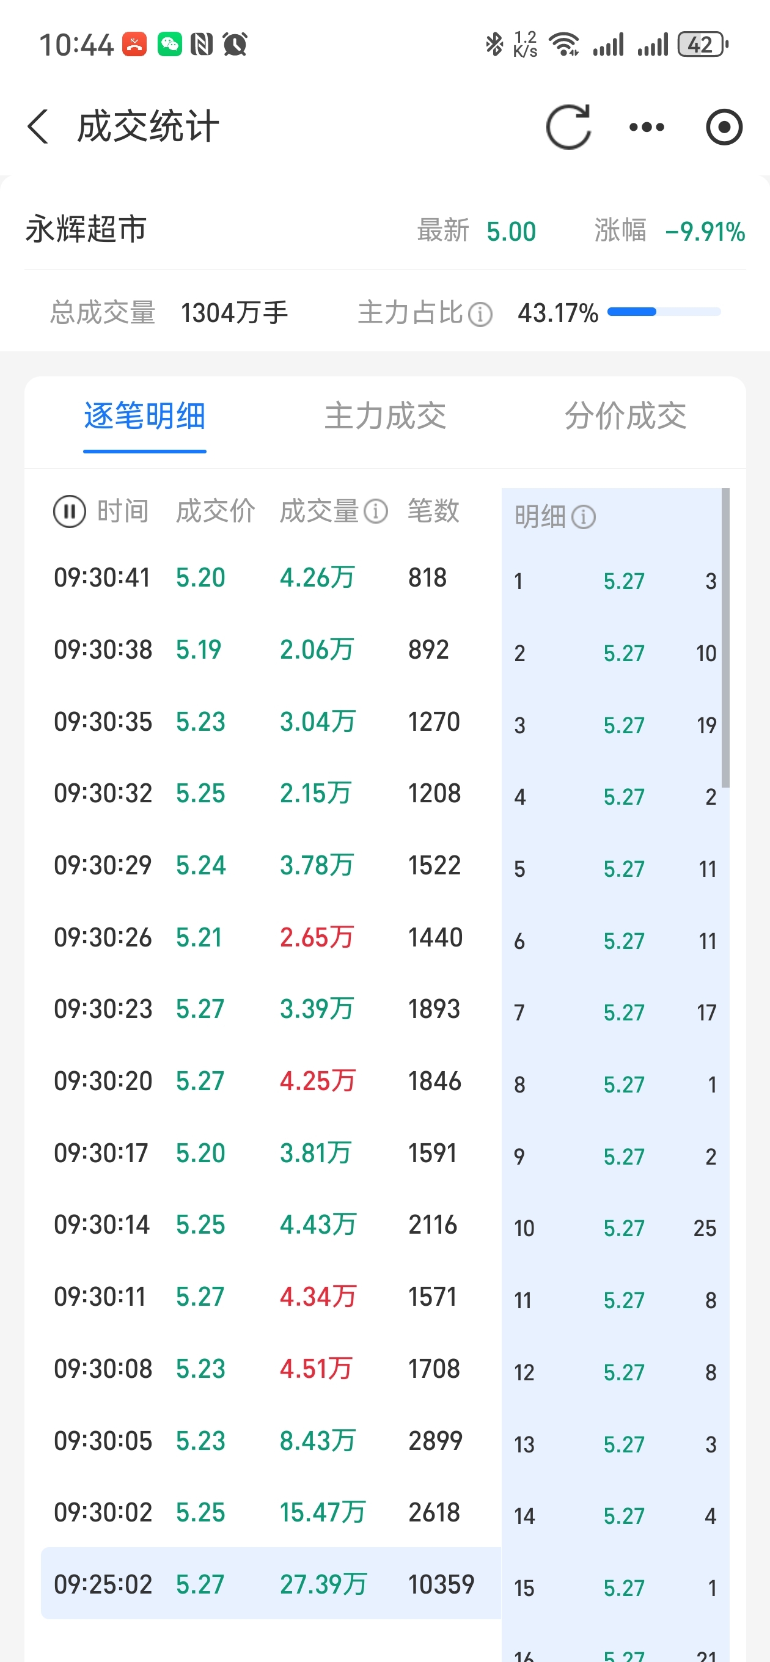Image resolution: width=770 pixels, height=1662 pixels.
Task: Open the 成交量 info tooltip
Action: click(376, 511)
